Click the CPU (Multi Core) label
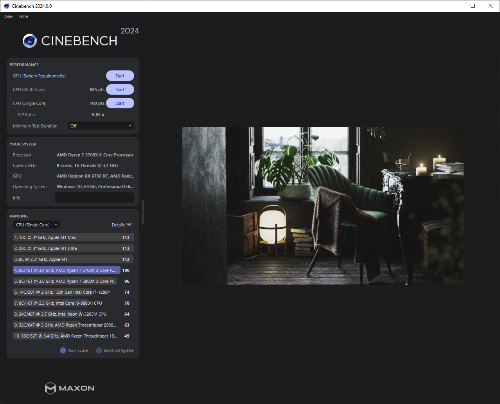Screen dimensions: 500x404 coord(29,90)
